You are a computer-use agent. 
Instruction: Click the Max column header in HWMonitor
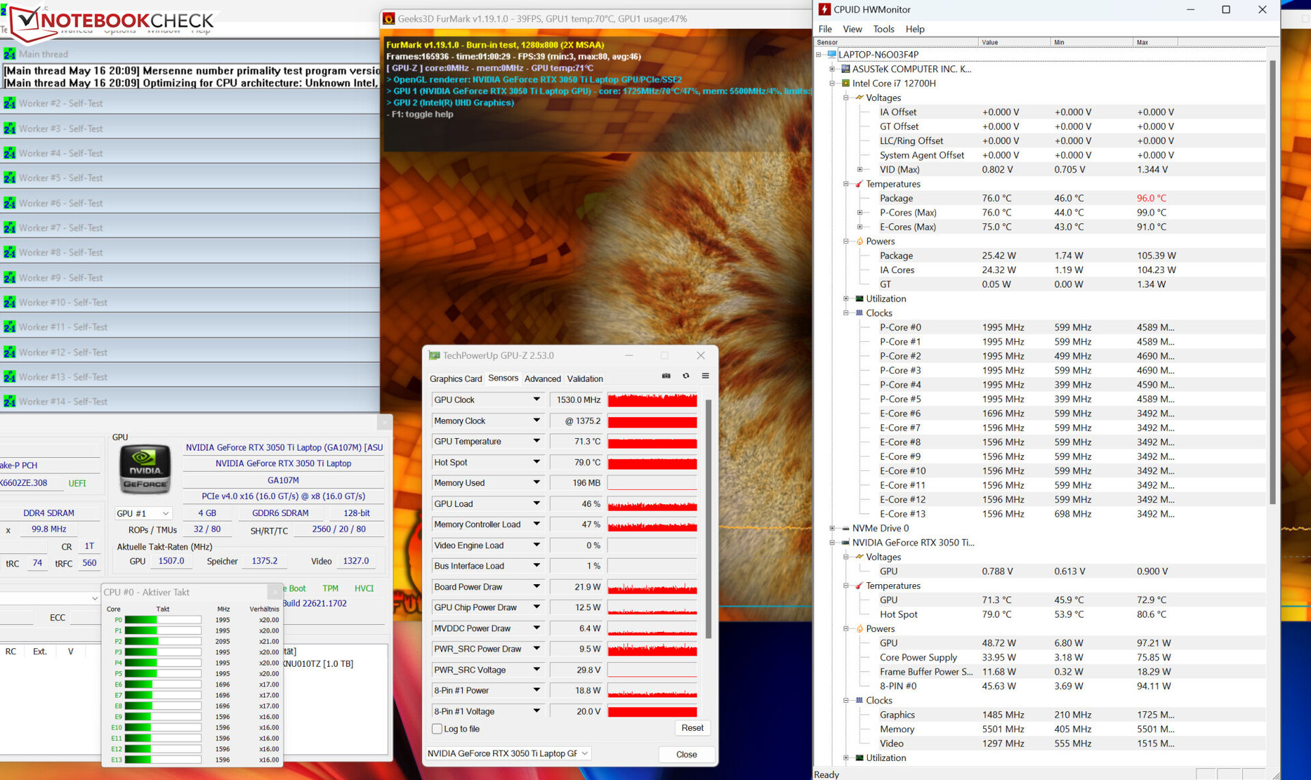(1155, 42)
